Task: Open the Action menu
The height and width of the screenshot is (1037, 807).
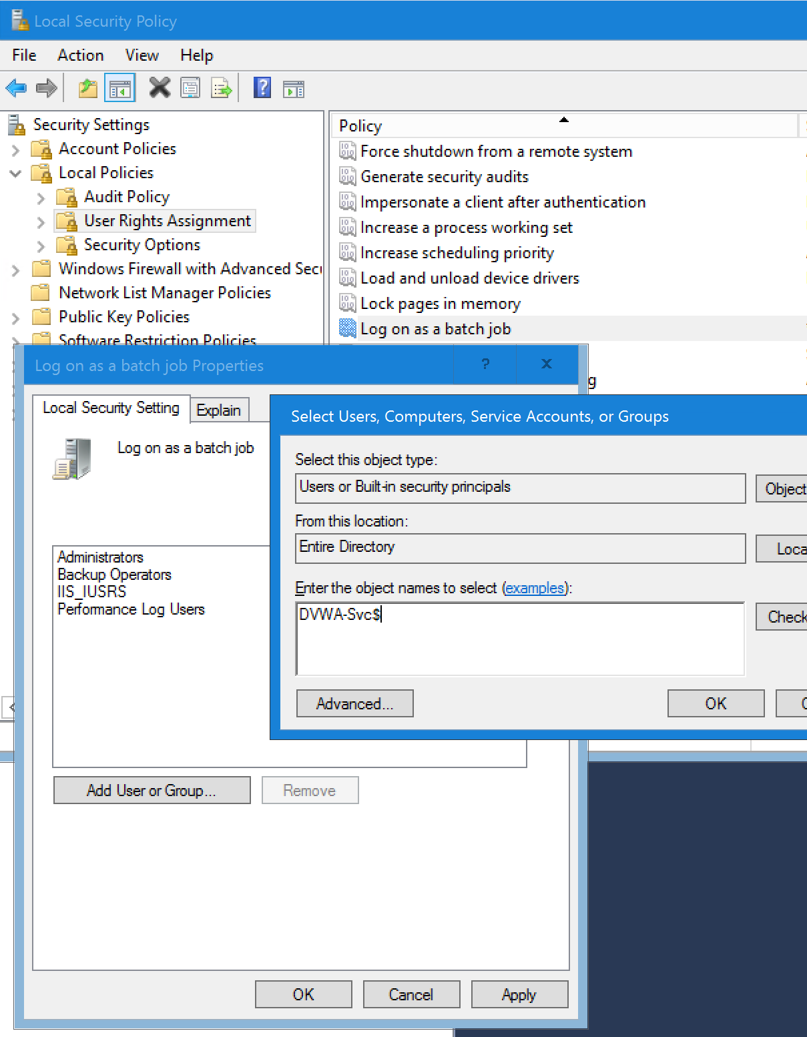Action: point(80,55)
